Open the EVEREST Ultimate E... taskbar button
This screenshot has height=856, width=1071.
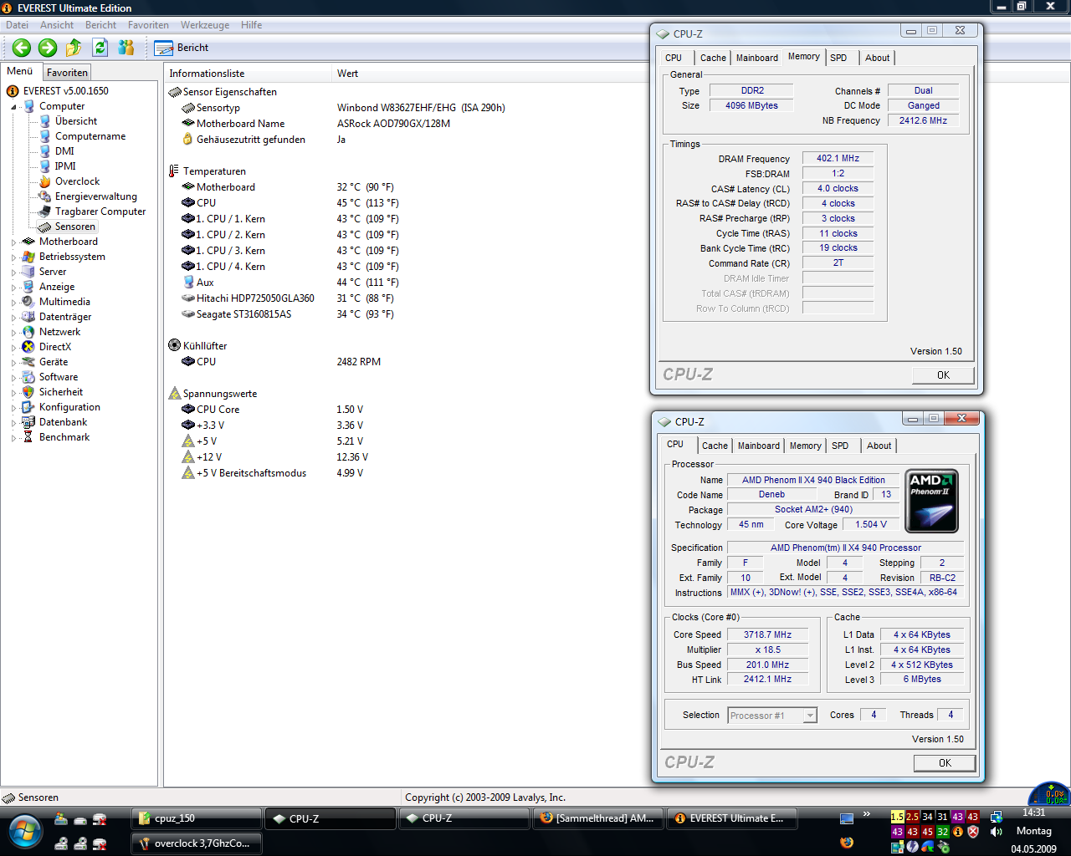[x=732, y=818]
